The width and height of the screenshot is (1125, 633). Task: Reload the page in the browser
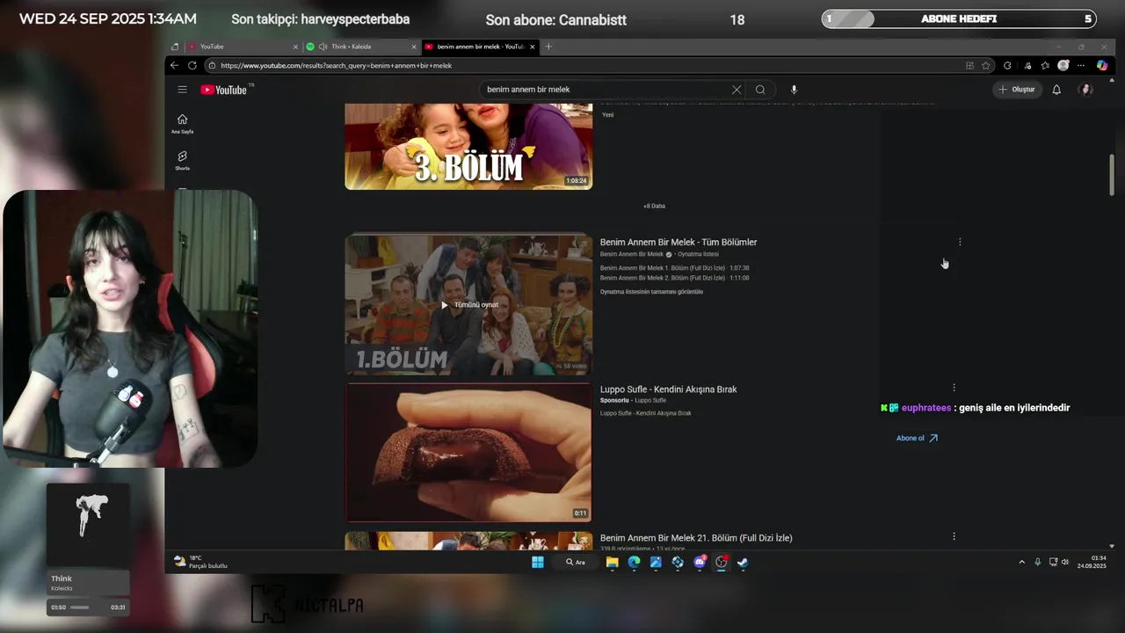[x=192, y=65]
